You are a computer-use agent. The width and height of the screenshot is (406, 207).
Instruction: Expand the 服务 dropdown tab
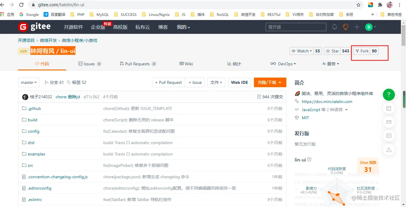[331, 64]
